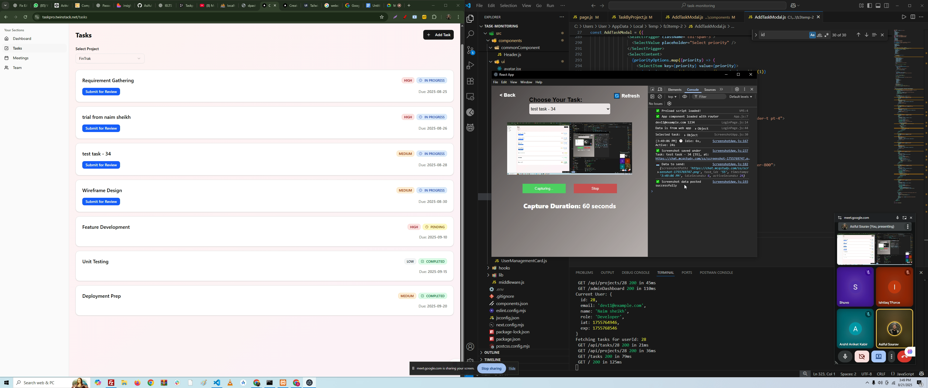Toggle Use Regular Expression in find widget
The height and width of the screenshot is (388, 928).
(x=827, y=35)
